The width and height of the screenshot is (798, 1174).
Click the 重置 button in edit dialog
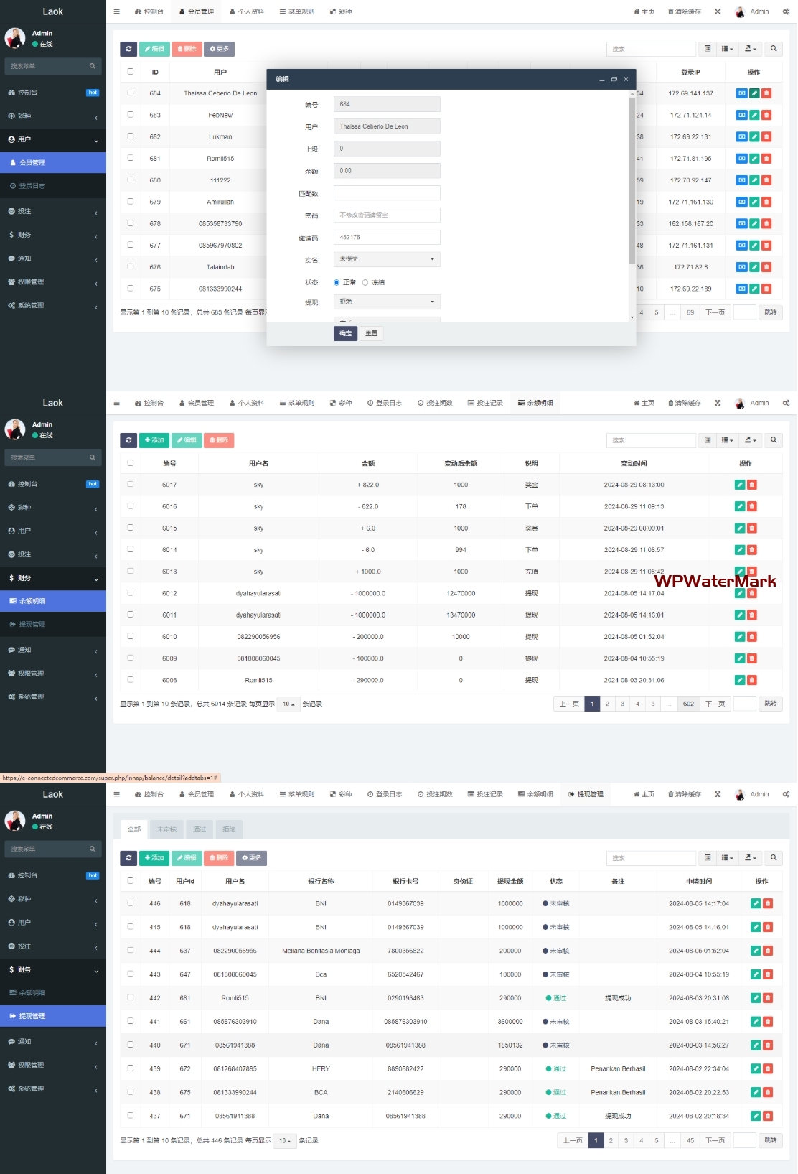click(371, 333)
